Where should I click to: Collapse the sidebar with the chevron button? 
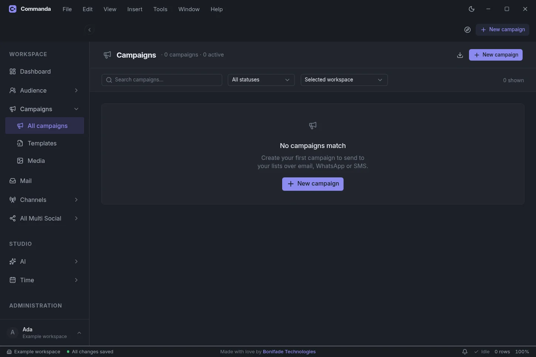[89, 30]
